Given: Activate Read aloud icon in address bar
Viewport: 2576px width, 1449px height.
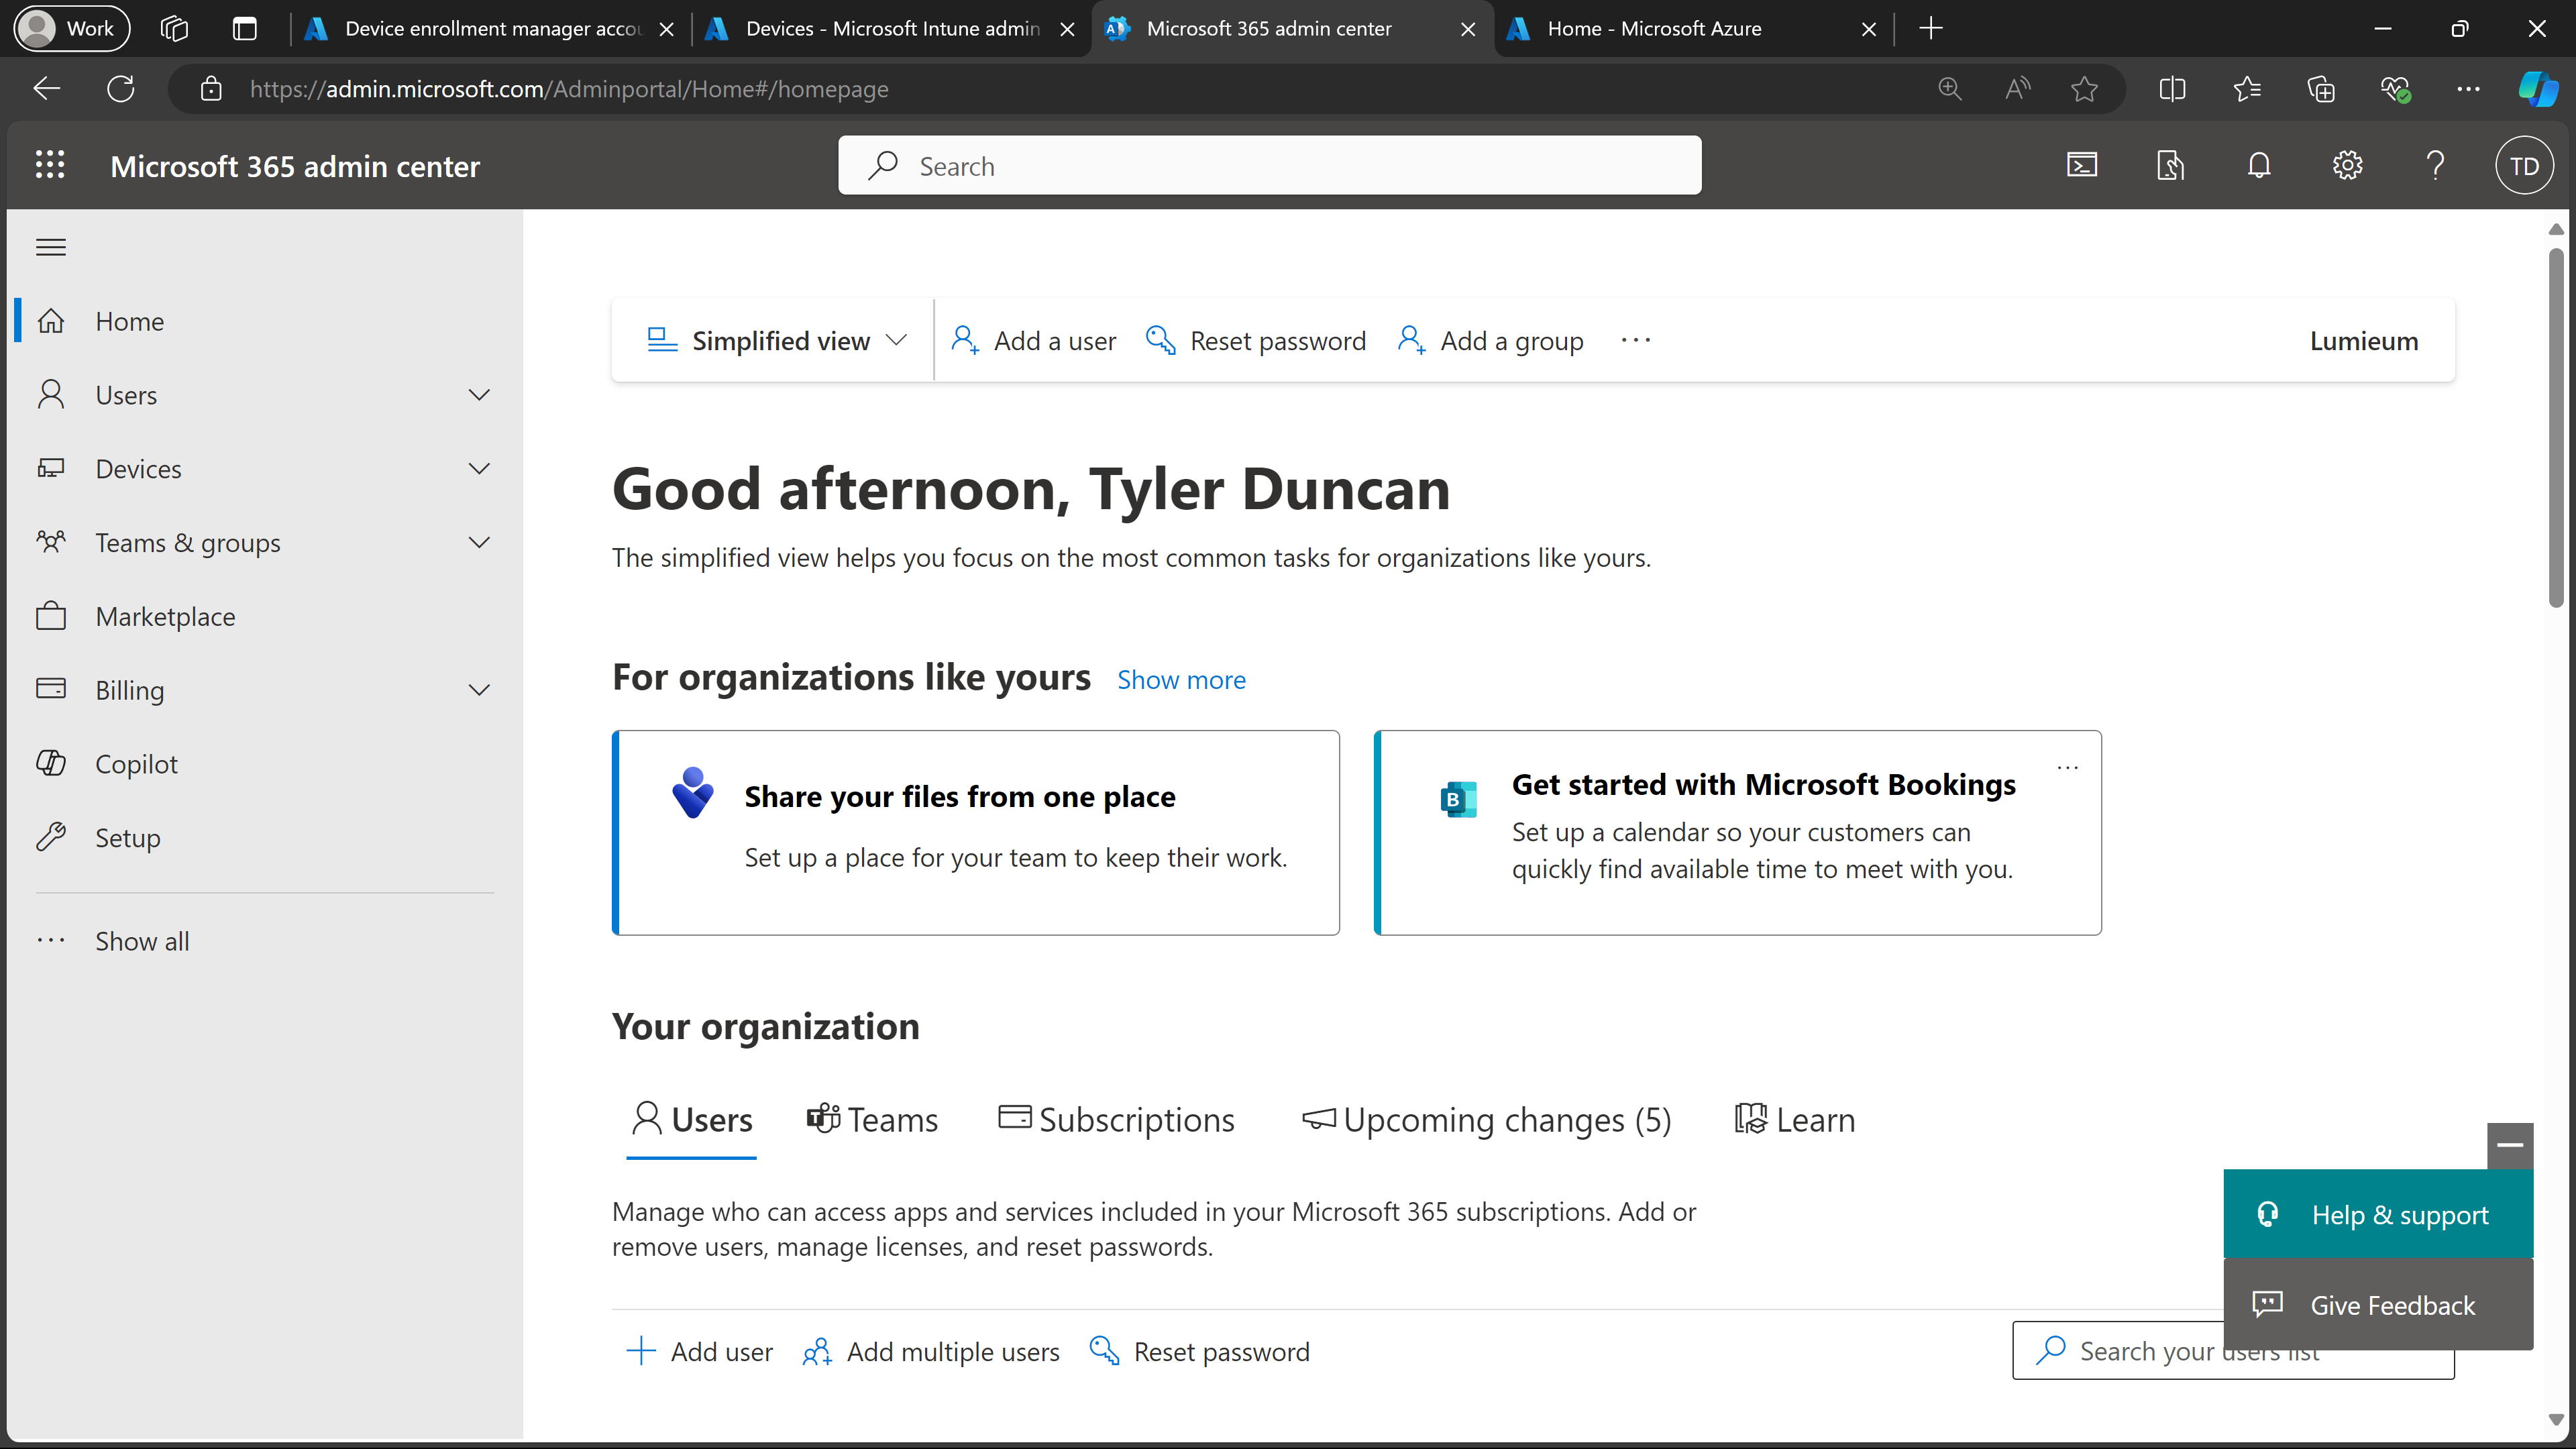Looking at the screenshot, I should coord(2017,89).
